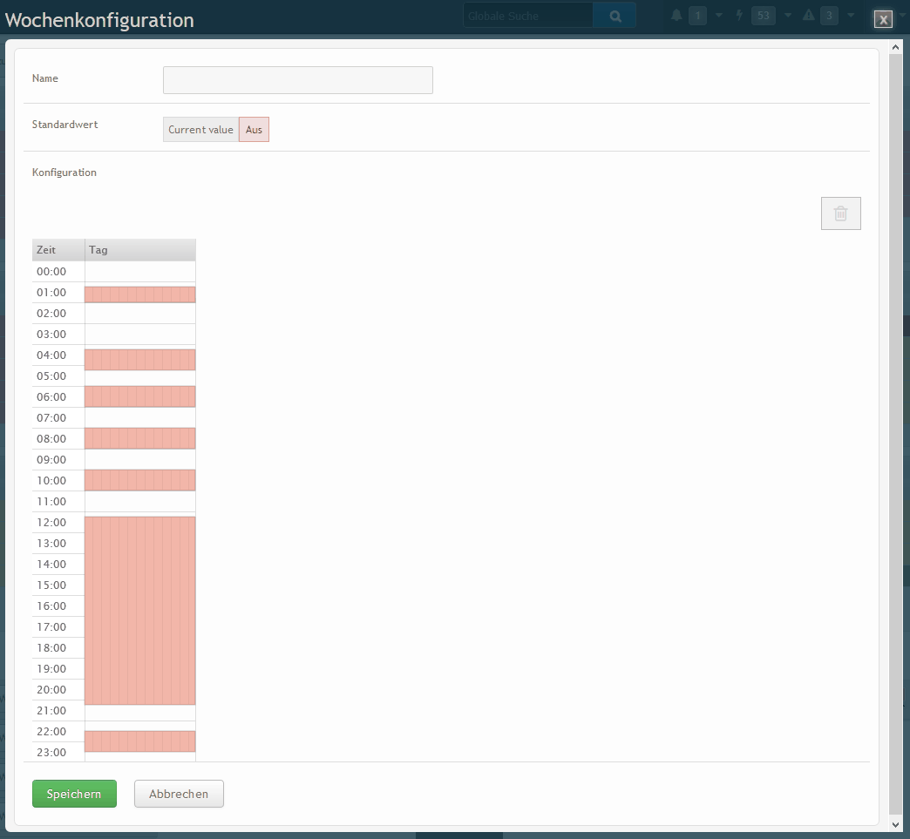Viewport: 910px width, 839px height.
Task: Select the Aus standard value
Action: click(x=254, y=130)
